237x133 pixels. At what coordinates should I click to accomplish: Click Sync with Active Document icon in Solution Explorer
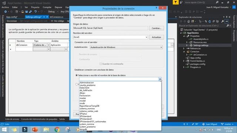pyautogui.click(x=206, y=21)
